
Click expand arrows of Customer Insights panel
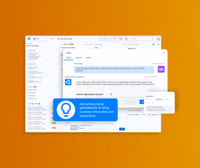[158, 44]
